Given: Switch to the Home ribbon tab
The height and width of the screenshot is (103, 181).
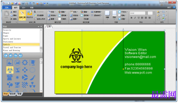Looking at the screenshot, I should pos(16,8).
